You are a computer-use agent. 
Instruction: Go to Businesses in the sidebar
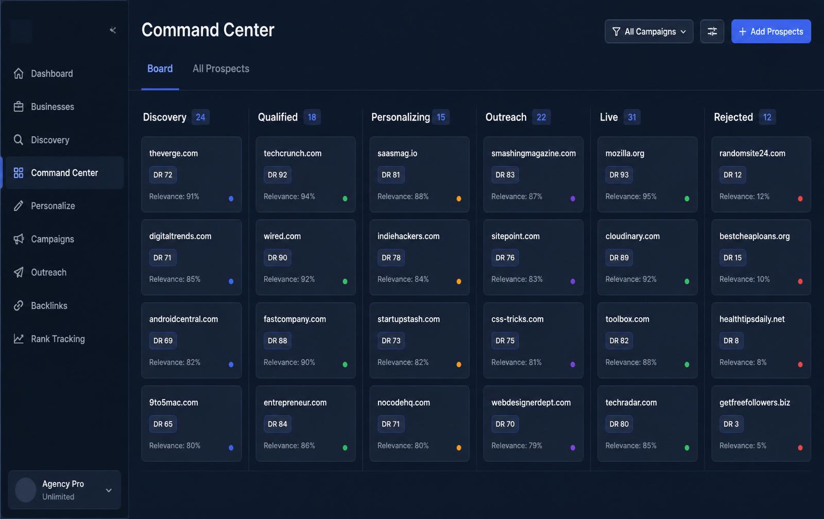(x=64, y=107)
